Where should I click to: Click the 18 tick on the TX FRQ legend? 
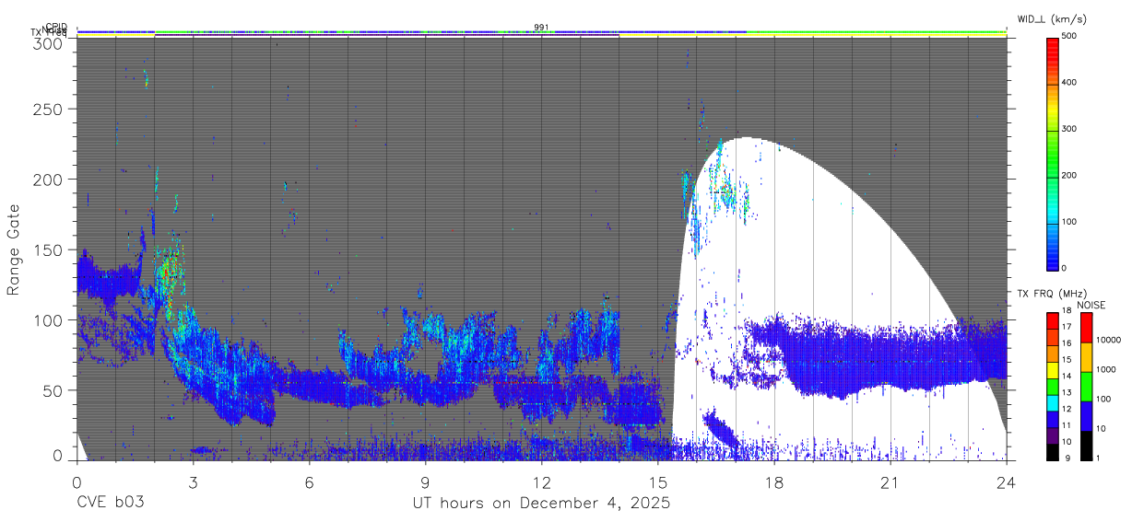(x=1067, y=311)
